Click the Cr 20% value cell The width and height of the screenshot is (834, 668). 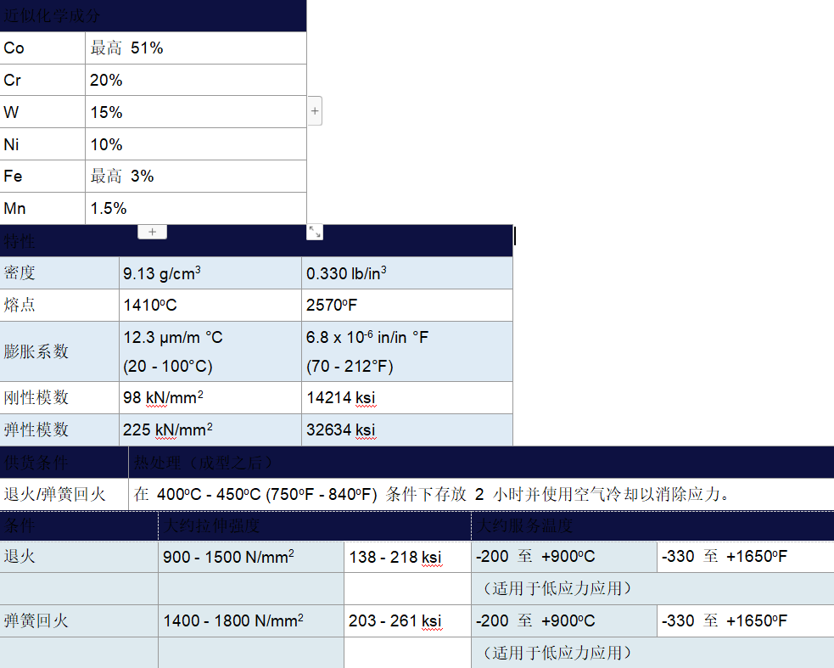pos(195,81)
